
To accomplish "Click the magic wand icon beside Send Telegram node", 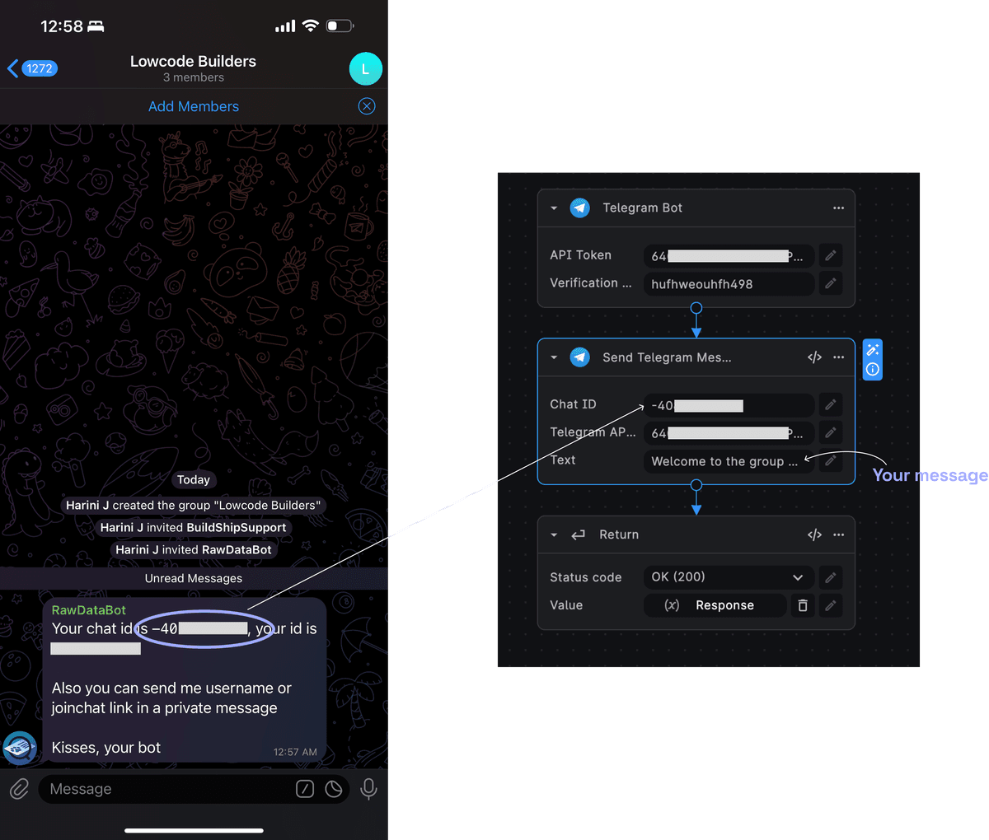I will click(872, 350).
